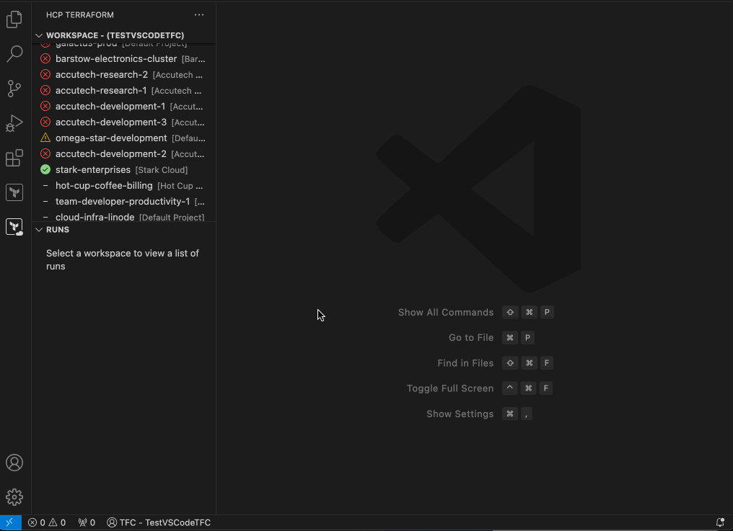Select accutech-development-3 workspace

coord(123,122)
